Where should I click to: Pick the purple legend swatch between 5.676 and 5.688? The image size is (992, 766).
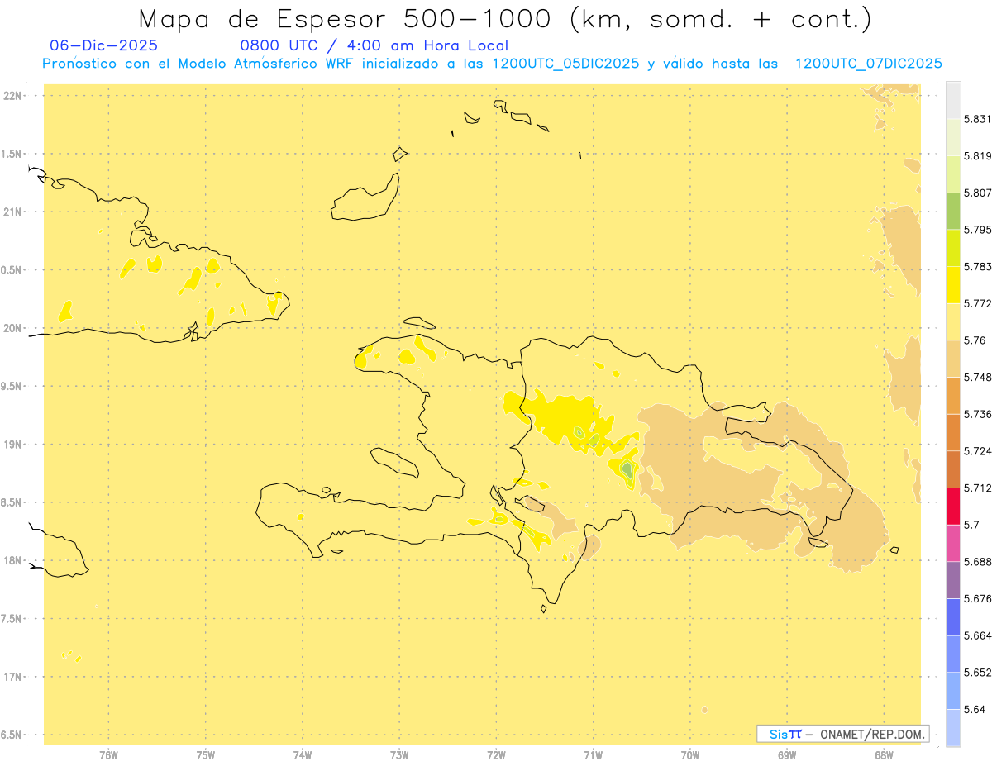point(953,580)
